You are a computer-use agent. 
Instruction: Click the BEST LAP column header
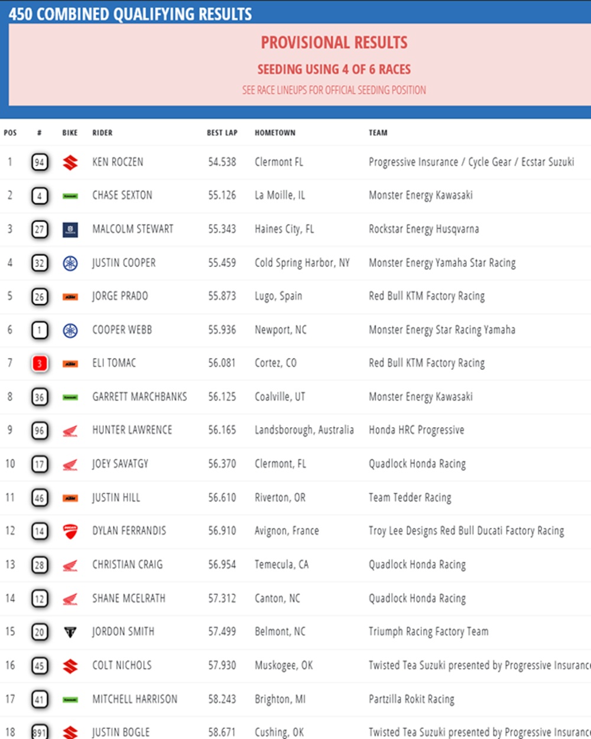coord(222,133)
